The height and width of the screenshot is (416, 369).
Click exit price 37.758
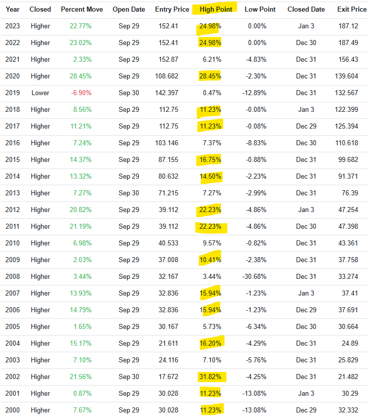coord(348,260)
